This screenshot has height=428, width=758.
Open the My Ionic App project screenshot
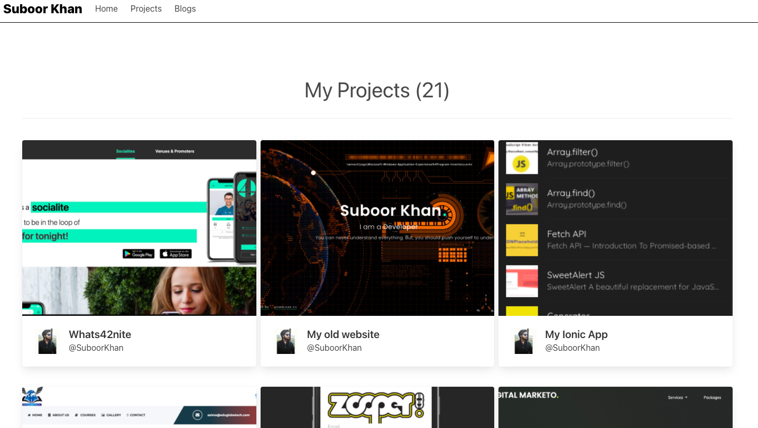point(615,228)
